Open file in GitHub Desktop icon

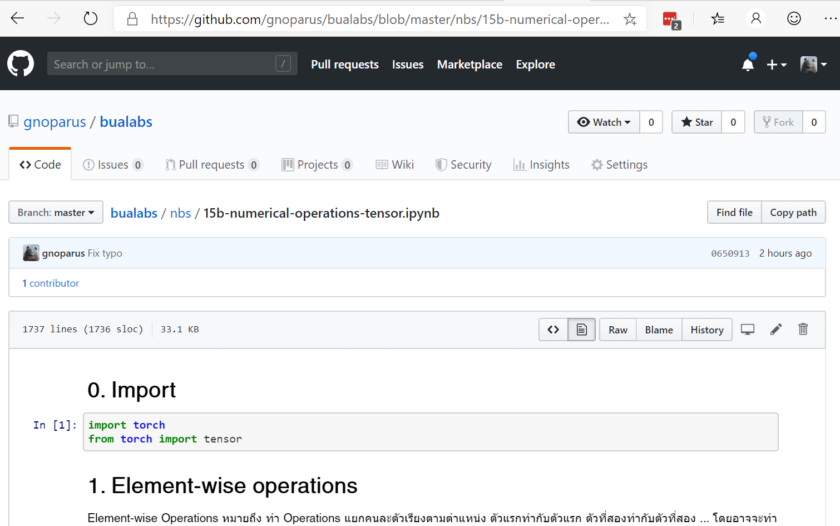coord(747,330)
